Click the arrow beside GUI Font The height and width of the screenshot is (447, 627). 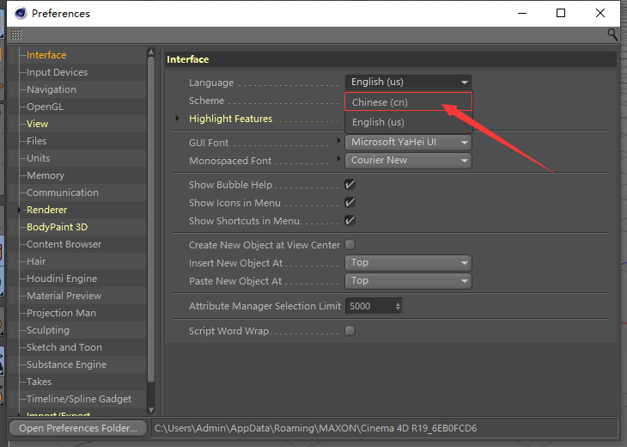(338, 140)
